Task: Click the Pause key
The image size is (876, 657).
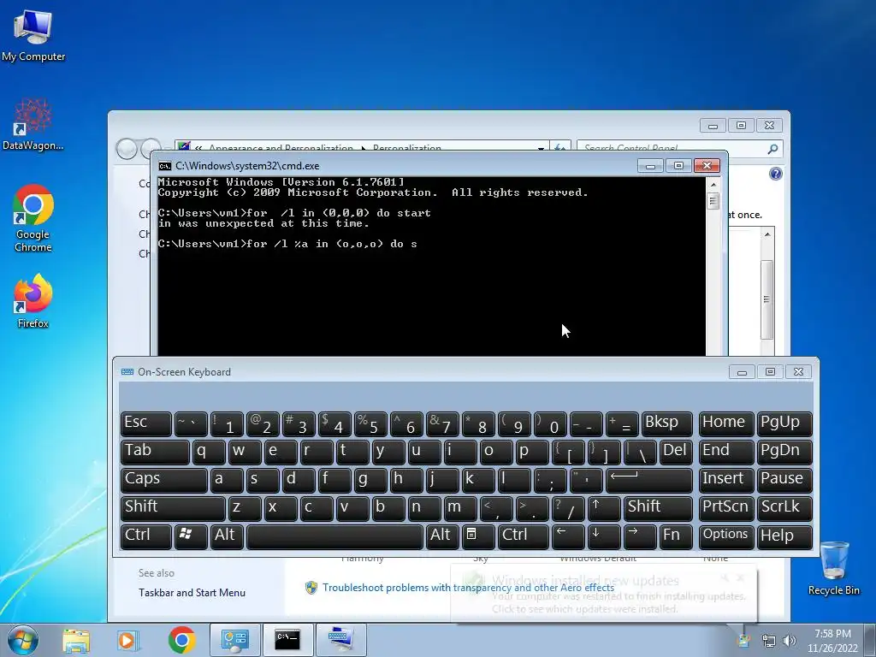Action: tap(784, 480)
